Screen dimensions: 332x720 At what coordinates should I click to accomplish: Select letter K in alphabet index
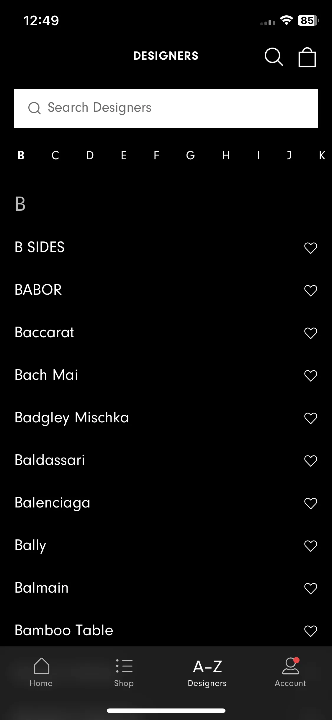(322, 155)
